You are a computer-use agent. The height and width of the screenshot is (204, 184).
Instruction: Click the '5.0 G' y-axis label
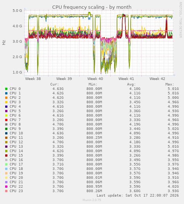17,10
